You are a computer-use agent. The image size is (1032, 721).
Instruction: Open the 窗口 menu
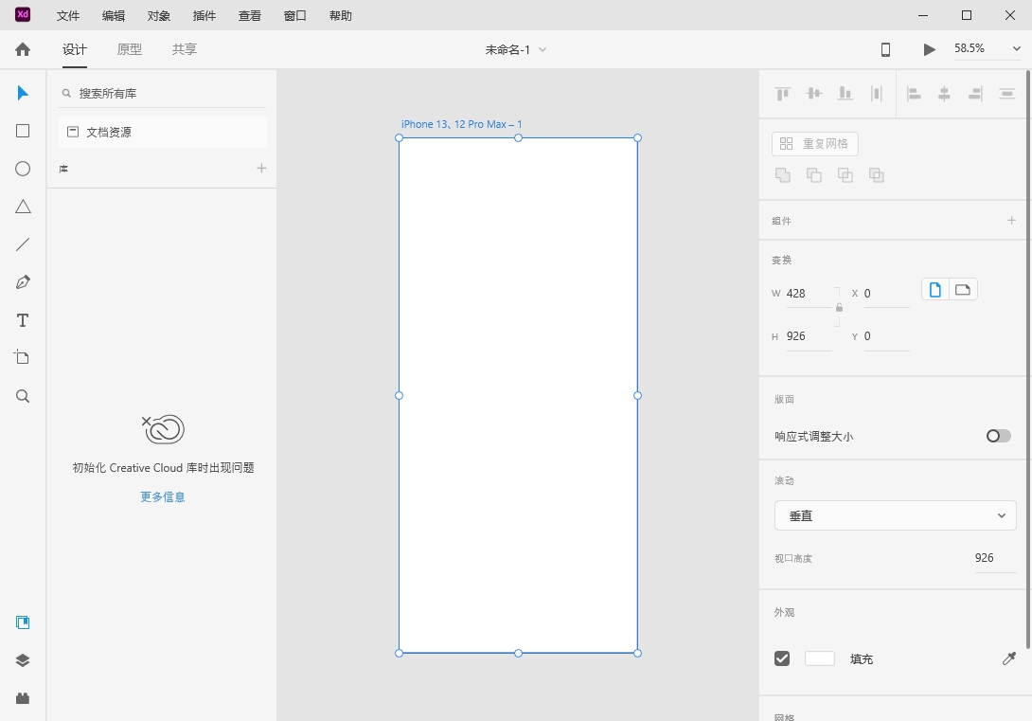(294, 16)
